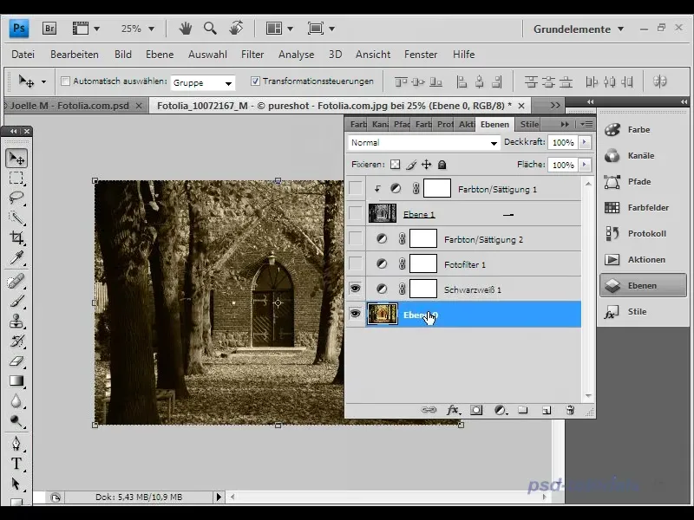694x520 pixels.
Task: Select the Eyedropper tool
Action: click(16, 257)
